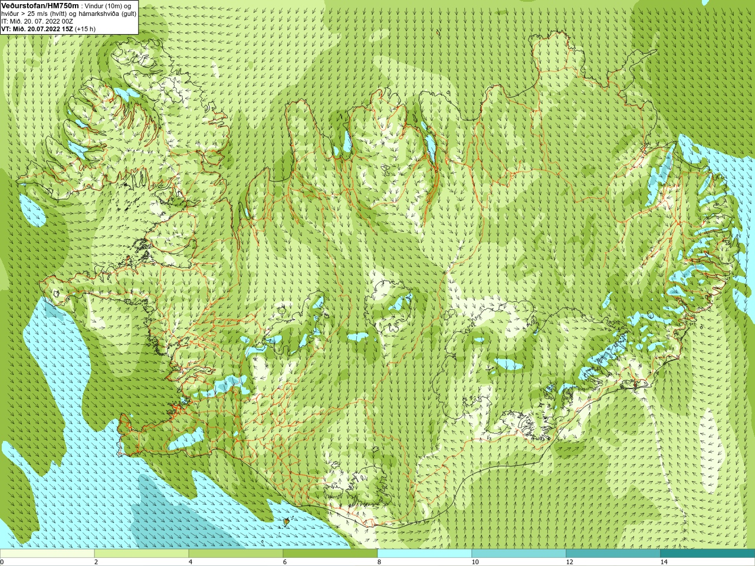The width and height of the screenshot is (755, 566).
Task: Select the light cyan 8–10 scale segment
Action: (x=425, y=554)
